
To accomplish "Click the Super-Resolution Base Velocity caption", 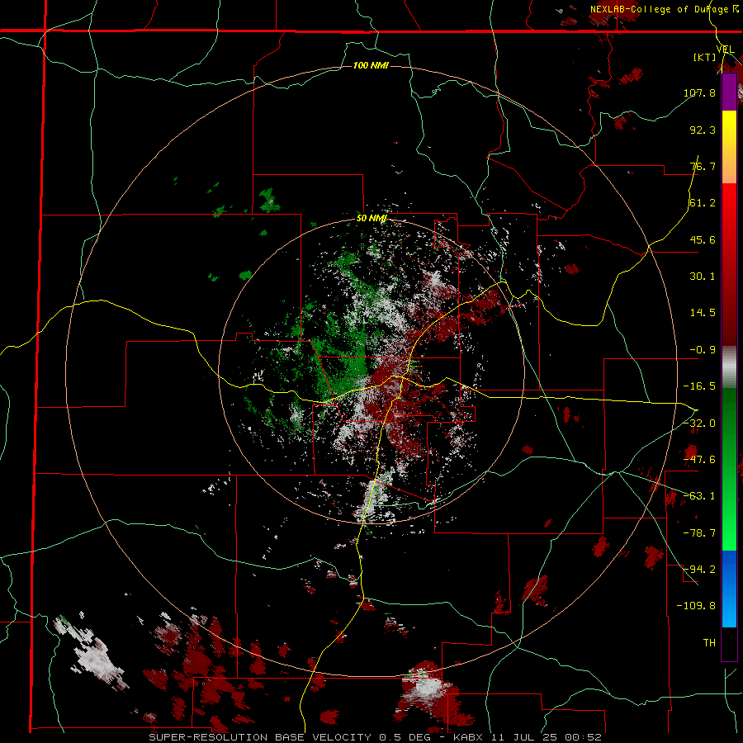I will tap(376, 737).
